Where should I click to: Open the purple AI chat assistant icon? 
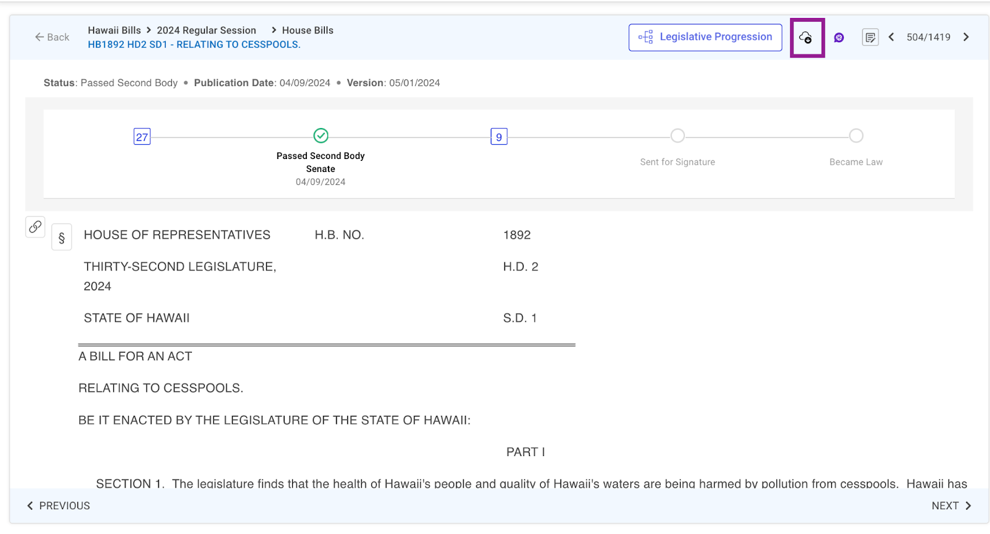[839, 38]
